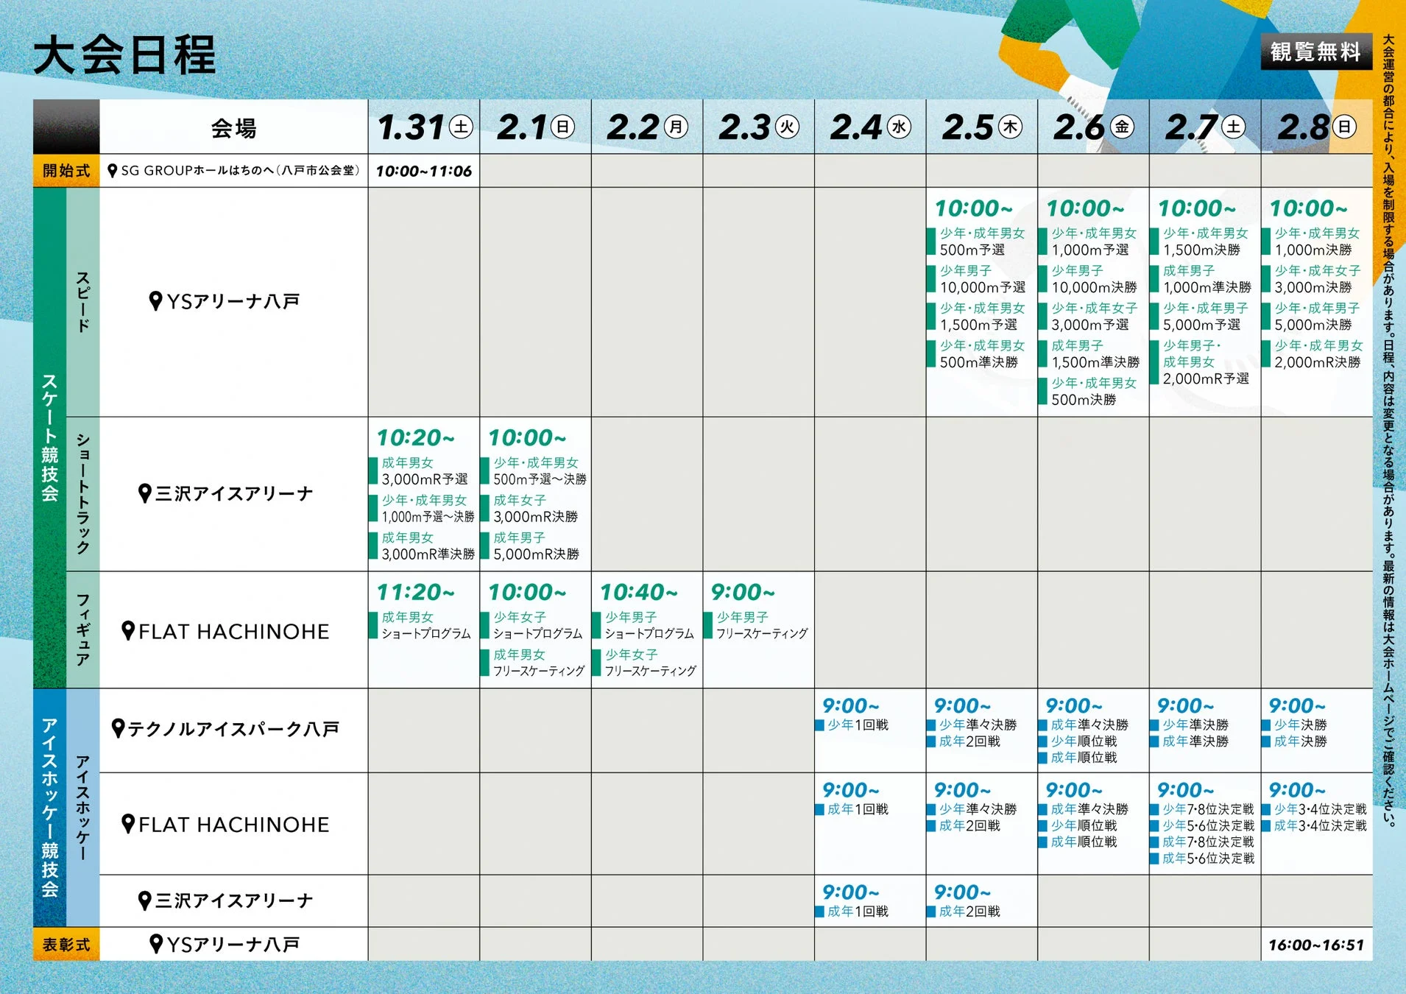
Task: Click the 開始式 row label
Action: pyautogui.click(x=66, y=171)
